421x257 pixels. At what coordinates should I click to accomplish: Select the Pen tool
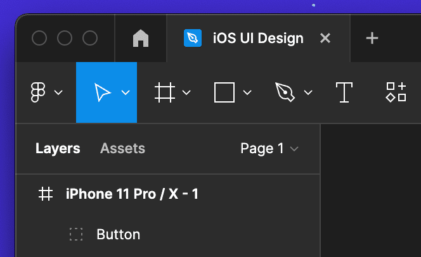point(285,92)
